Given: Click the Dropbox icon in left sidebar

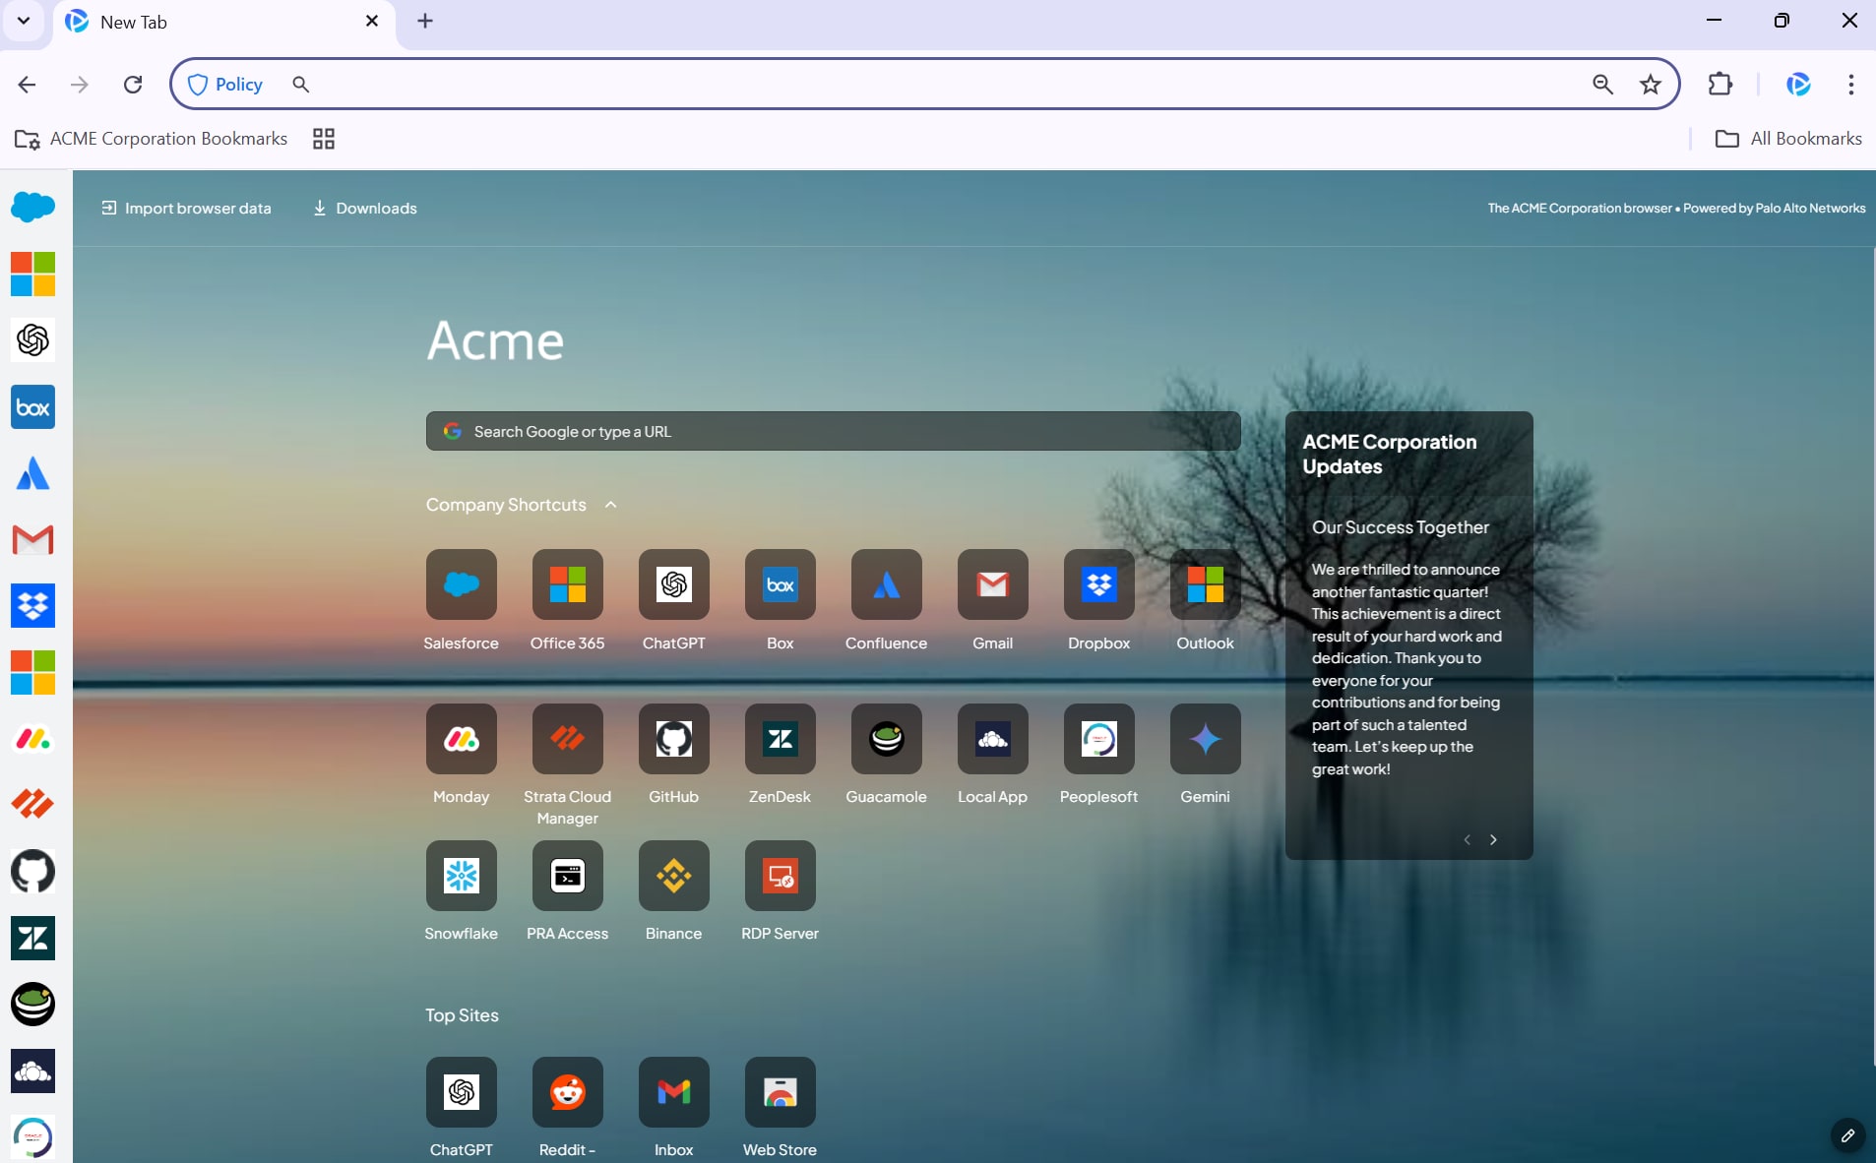Looking at the screenshot, I should [x=32, y=606].
